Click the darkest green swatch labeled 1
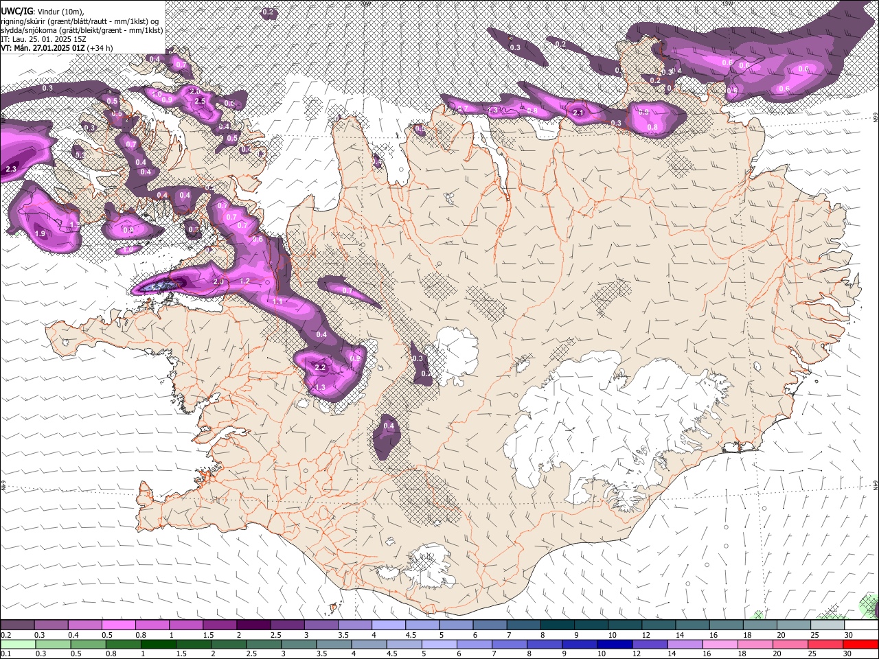 [158, 644]
